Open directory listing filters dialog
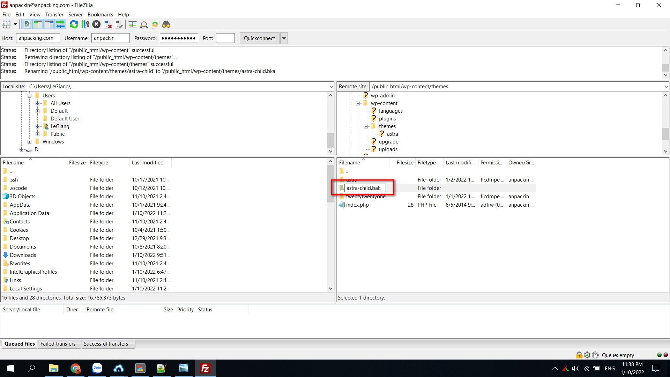 click(133, 24)
